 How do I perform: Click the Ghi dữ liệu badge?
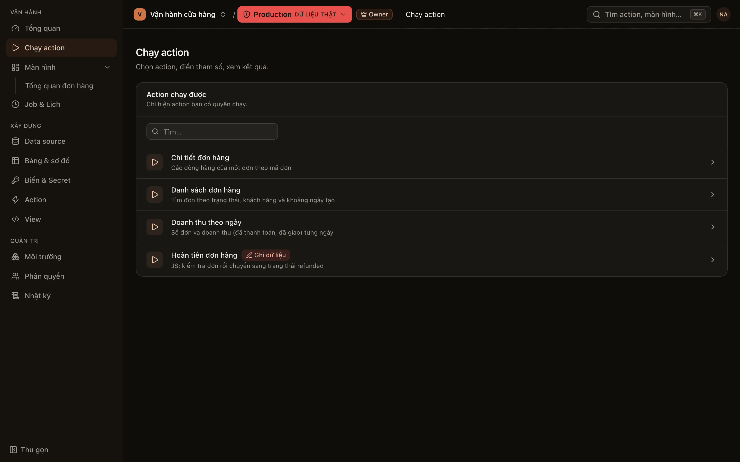266,255
